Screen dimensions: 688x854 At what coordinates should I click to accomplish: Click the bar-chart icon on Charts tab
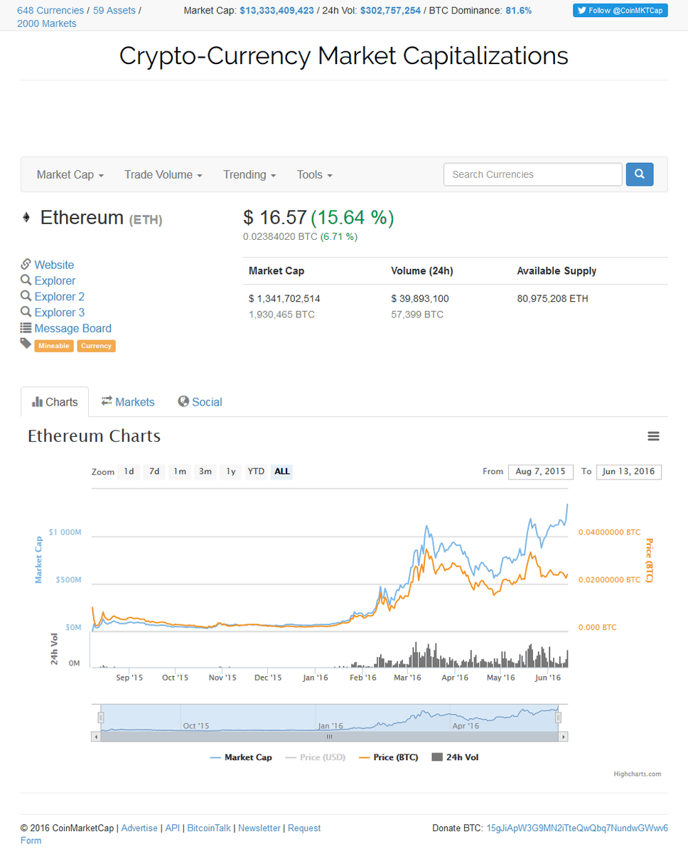[x=38, y=402]
